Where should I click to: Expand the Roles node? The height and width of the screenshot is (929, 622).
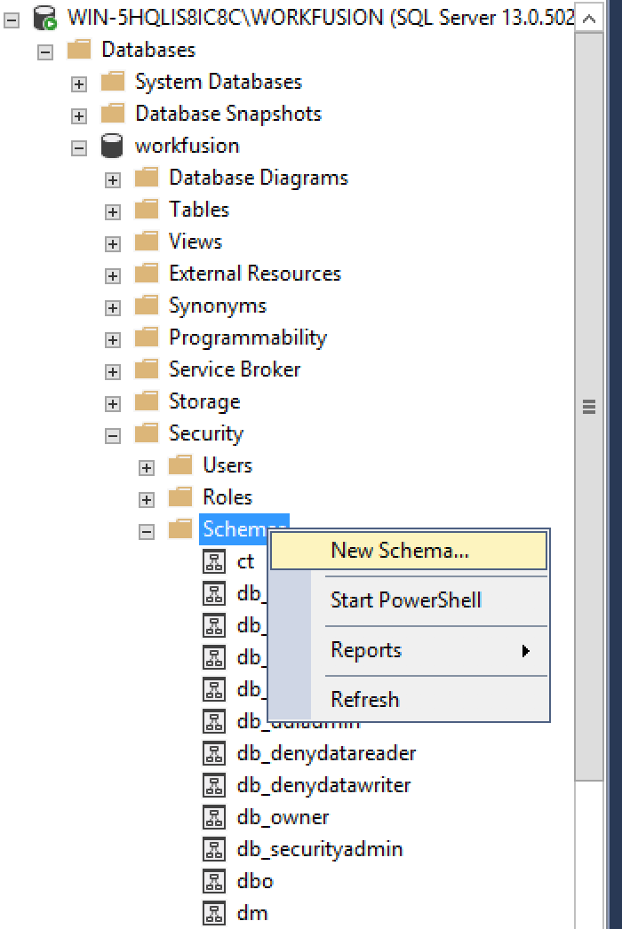pyautogui.click(x=147, y=500)
